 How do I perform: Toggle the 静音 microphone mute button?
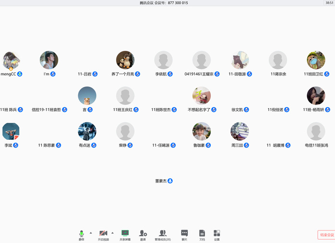click(81, 233)
